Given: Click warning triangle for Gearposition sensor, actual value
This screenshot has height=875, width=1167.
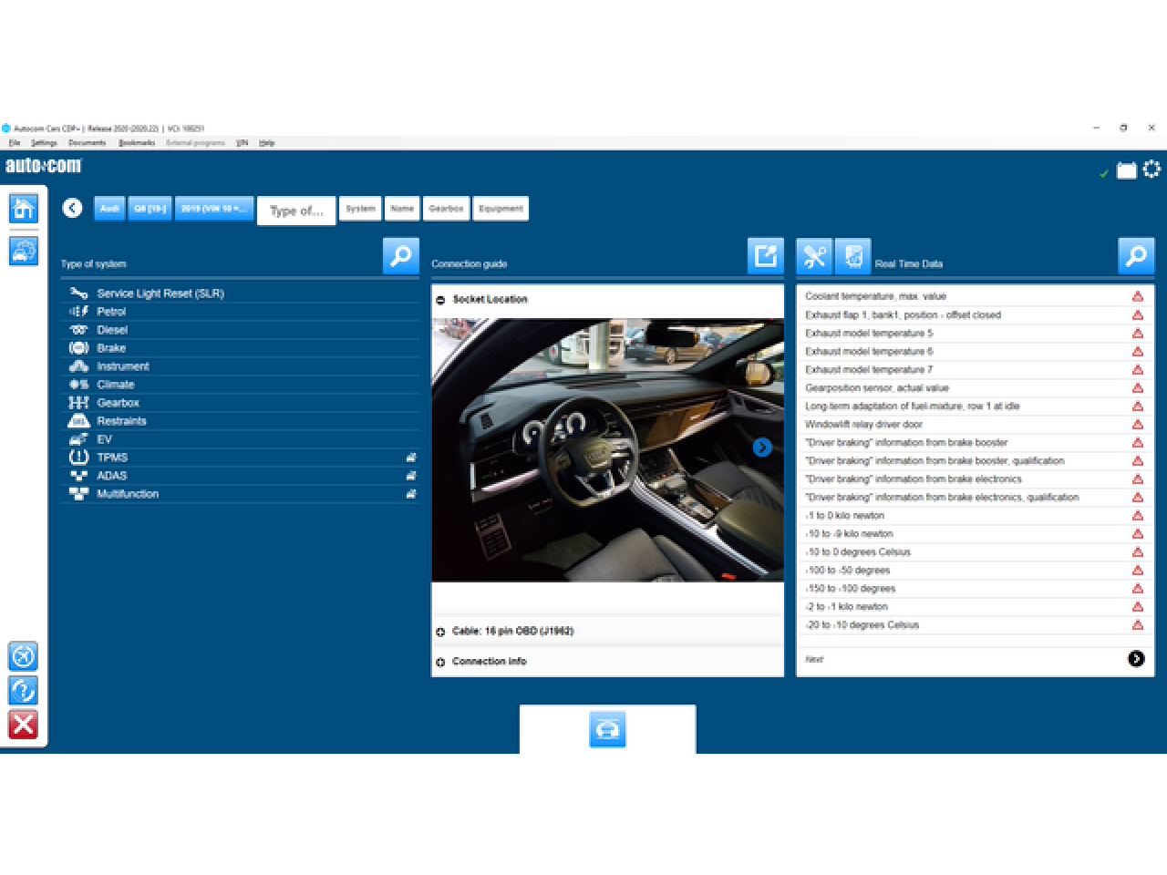Looking at the screenshot, I should (1138, 387).
